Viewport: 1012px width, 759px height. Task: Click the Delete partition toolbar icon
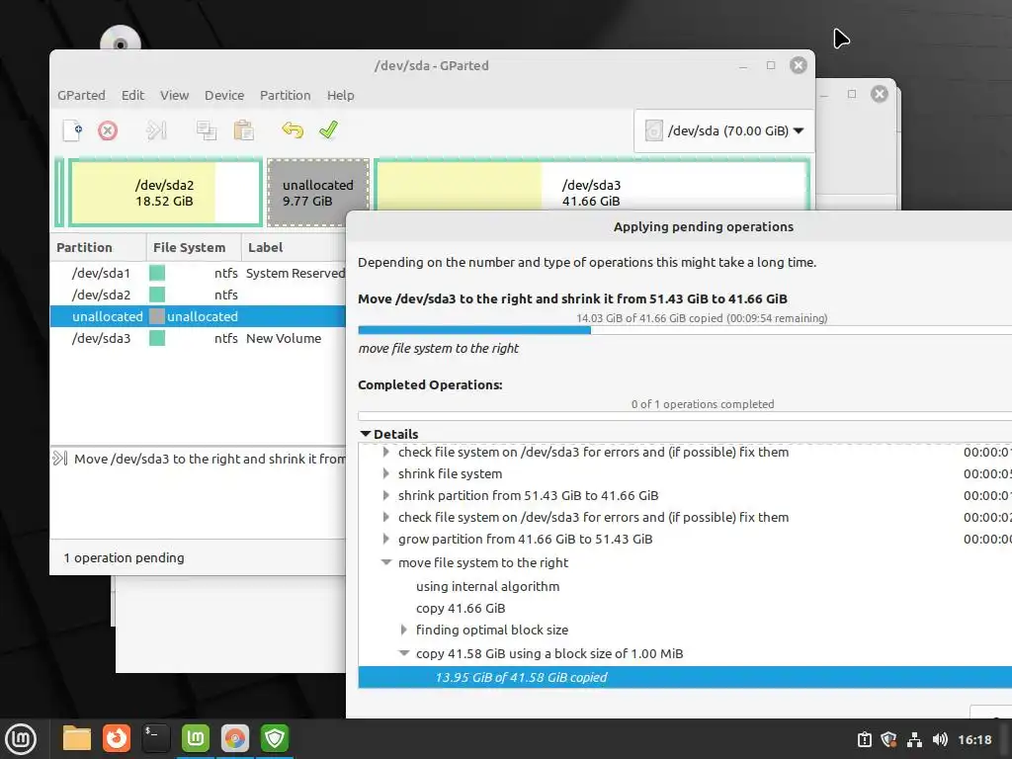[108, 131]
